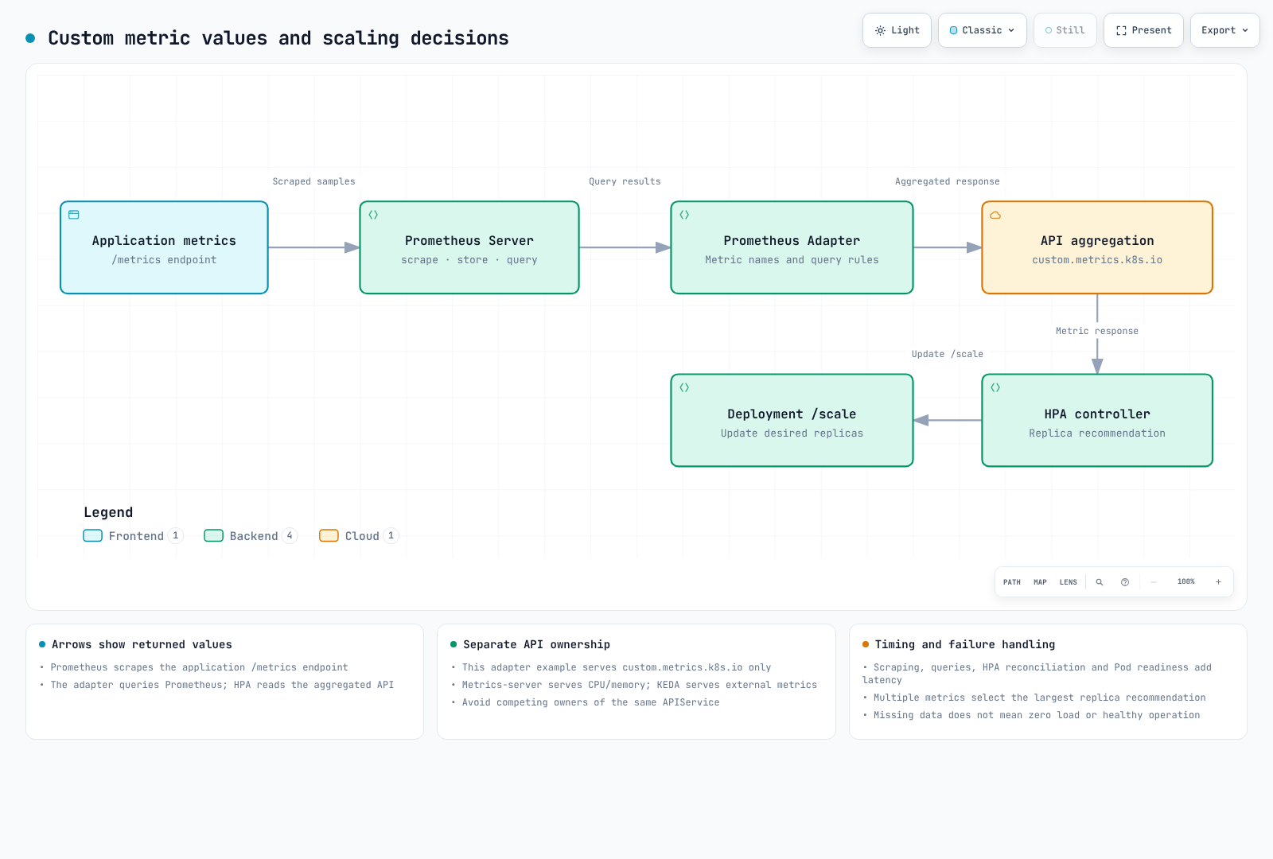Viewport: 1273px width, 859px height.
Task: Click the Backend green legend swatch
Action: [214, 536]
